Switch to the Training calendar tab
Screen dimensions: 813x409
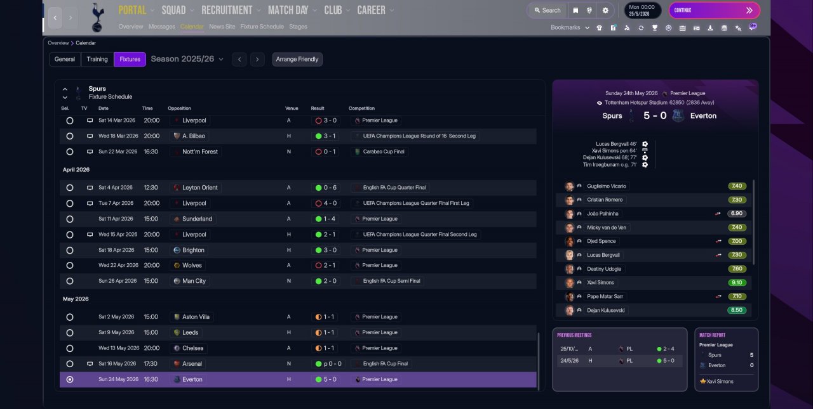[97, 59]
